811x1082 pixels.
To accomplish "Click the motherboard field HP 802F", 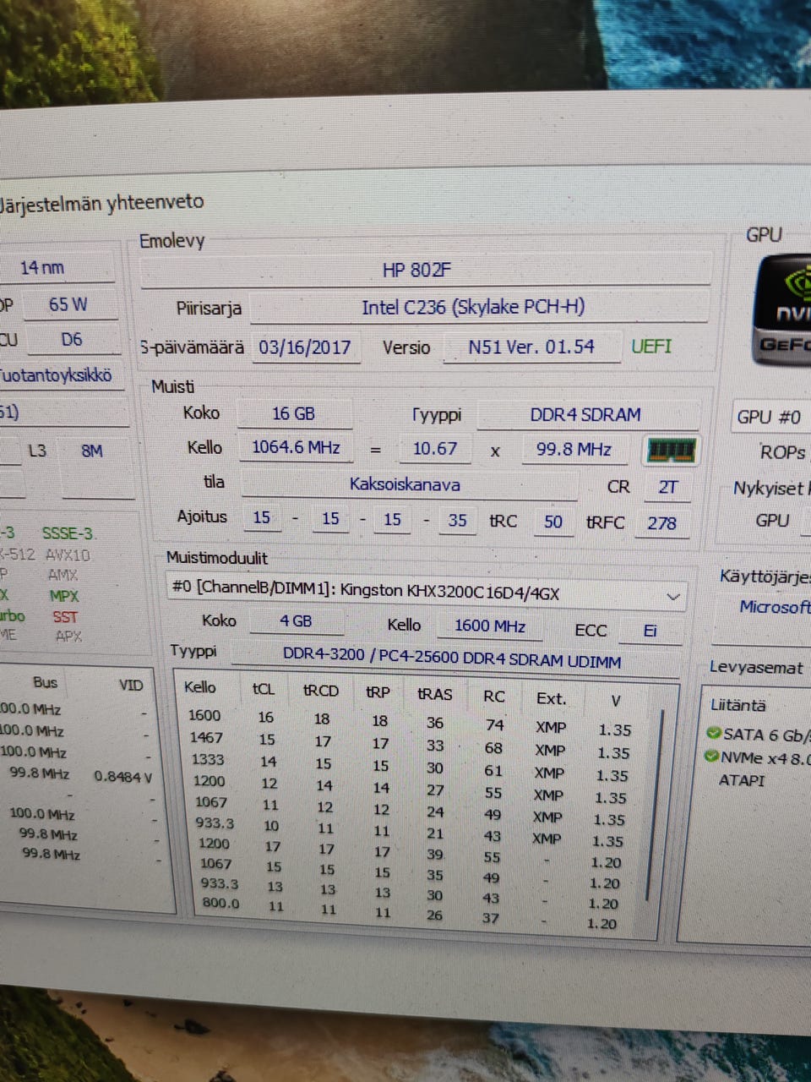I will pyautogui.click(x=425, y=270).
